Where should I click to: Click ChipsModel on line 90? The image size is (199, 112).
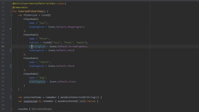coord(30,74)
